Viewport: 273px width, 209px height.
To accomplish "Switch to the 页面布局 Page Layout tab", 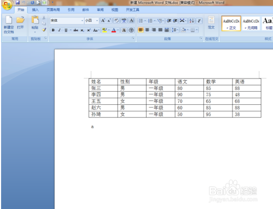I will [53, 10].
